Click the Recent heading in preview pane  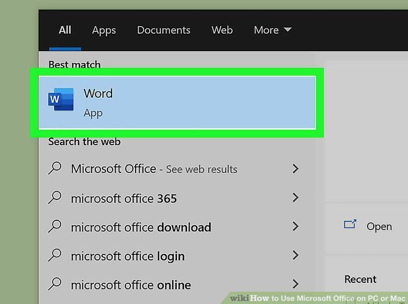click(x=360, y=279)
